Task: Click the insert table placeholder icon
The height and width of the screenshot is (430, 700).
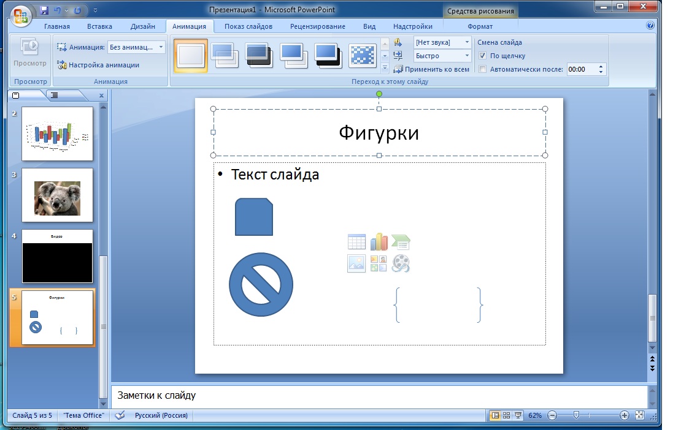Action: [x=356, y=242]
